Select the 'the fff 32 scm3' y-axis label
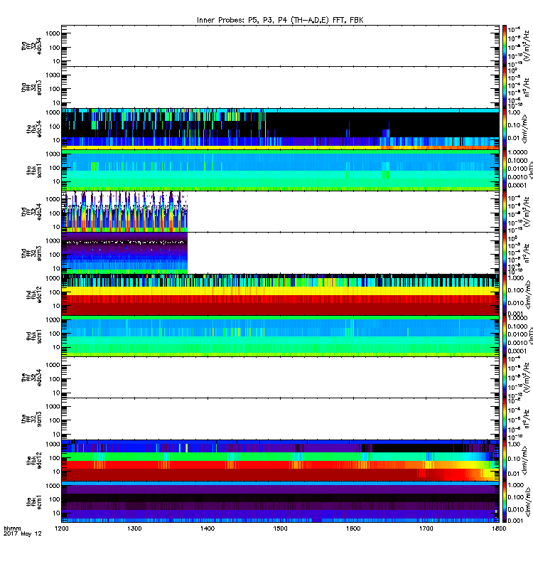The image size is (533, 569). (x=31, y=419)
